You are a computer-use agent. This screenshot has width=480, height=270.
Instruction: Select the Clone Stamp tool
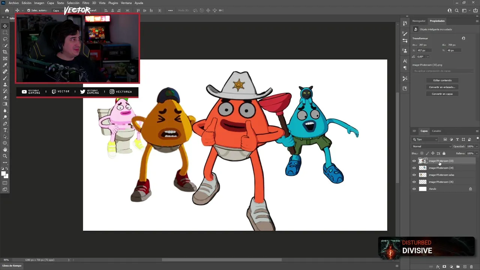(x=5, y=85)
